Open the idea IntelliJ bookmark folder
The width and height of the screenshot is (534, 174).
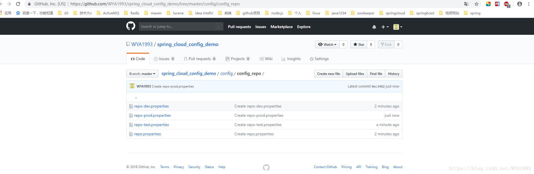pyautogui.click(x=201, y=13)
